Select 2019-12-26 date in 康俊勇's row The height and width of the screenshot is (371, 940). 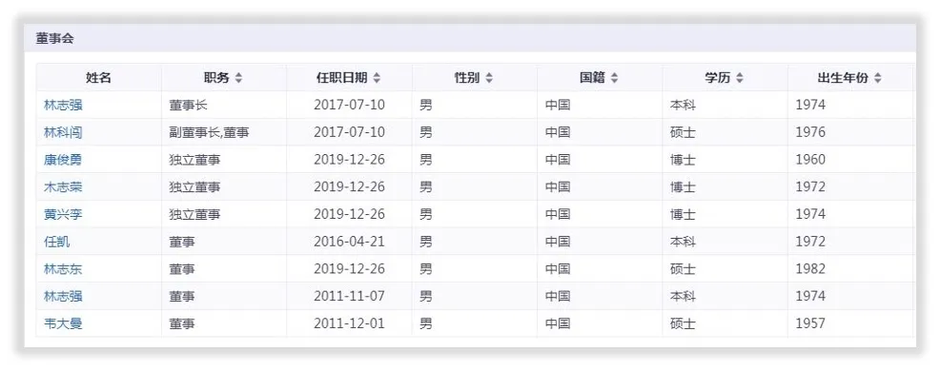tap(349, 160)
